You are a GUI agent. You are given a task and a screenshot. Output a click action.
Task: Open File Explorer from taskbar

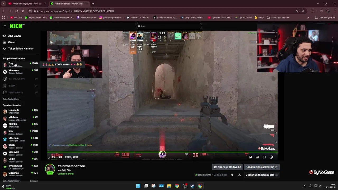169,186
